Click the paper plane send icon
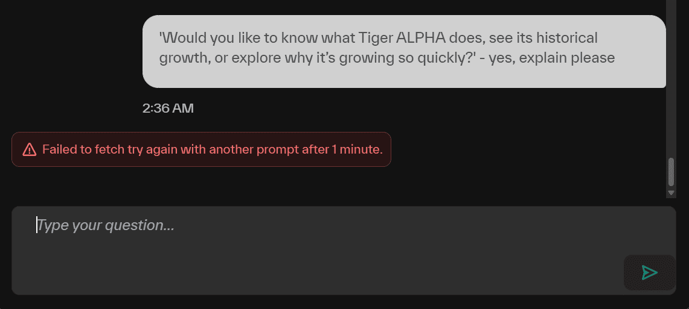 (x=649, y=272)
